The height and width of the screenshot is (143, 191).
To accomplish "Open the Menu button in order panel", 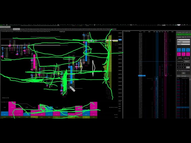I will click(187, 61).
